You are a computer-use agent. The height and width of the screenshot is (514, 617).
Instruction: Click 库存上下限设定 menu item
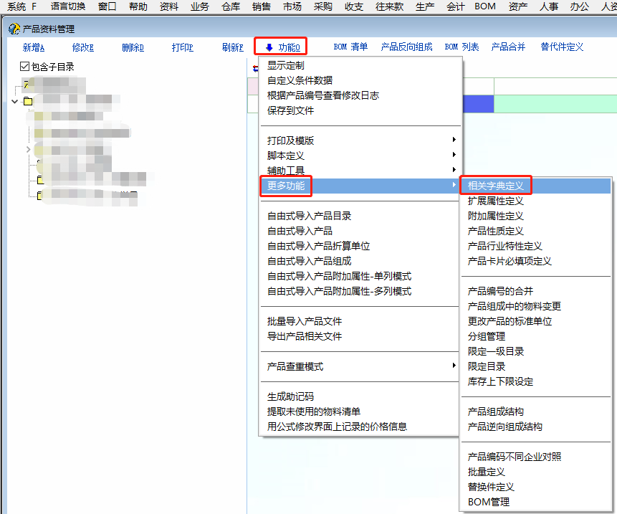pyautogui.click(x=500, y=381)
